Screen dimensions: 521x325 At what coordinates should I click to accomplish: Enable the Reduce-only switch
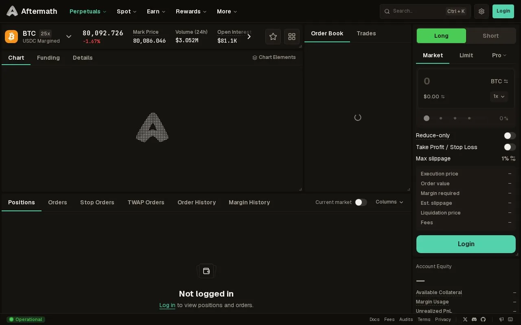(x=510, y=136)
